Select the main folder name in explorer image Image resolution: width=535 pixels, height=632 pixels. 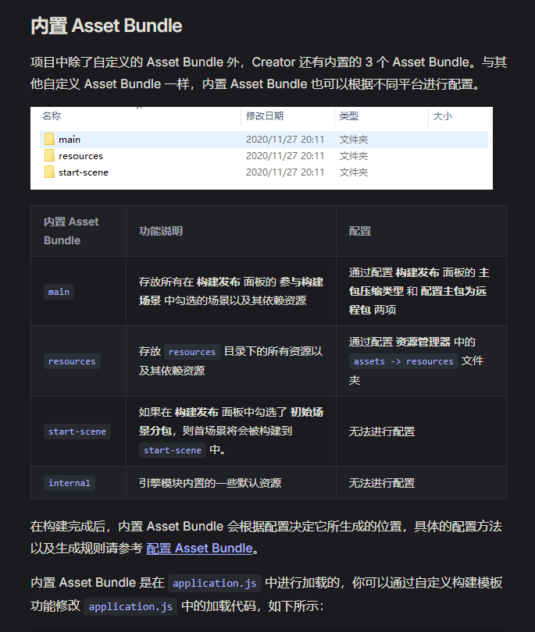click(x=70, y=140)
